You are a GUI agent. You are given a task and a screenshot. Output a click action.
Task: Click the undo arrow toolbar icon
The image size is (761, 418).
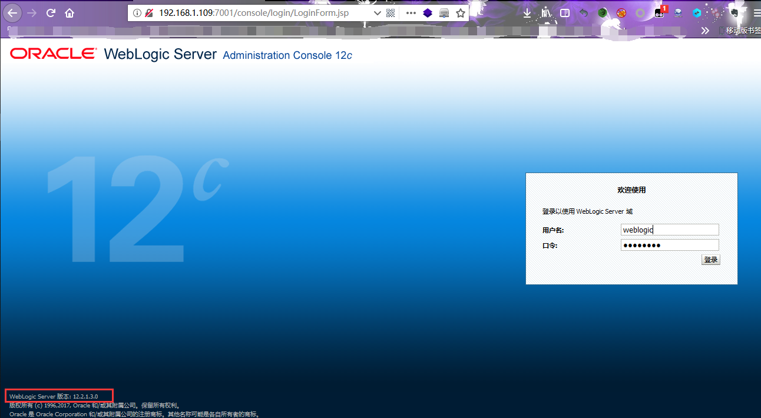point(584,12)
